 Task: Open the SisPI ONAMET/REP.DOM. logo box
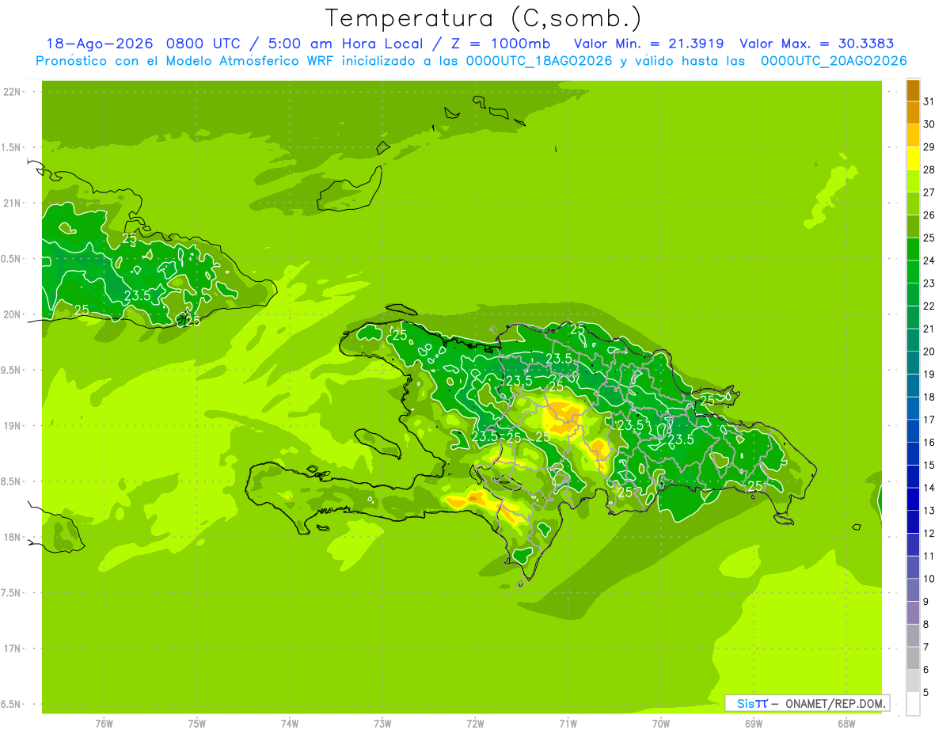[807, 703]
